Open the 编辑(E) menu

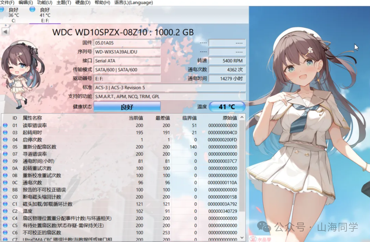(26, 3)
